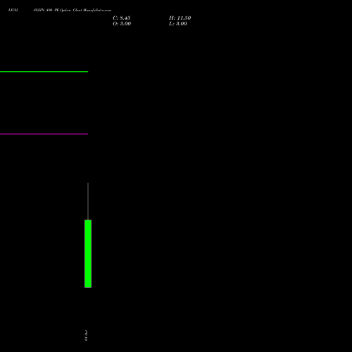Screen dimensions: 352x352
Task: Click the green candlestick body
Action: (x=88, y=253)
